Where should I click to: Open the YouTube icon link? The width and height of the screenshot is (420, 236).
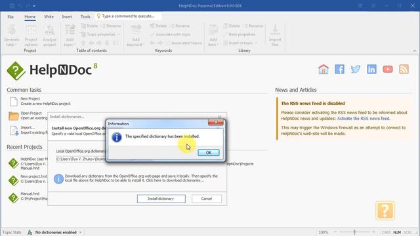388,69
